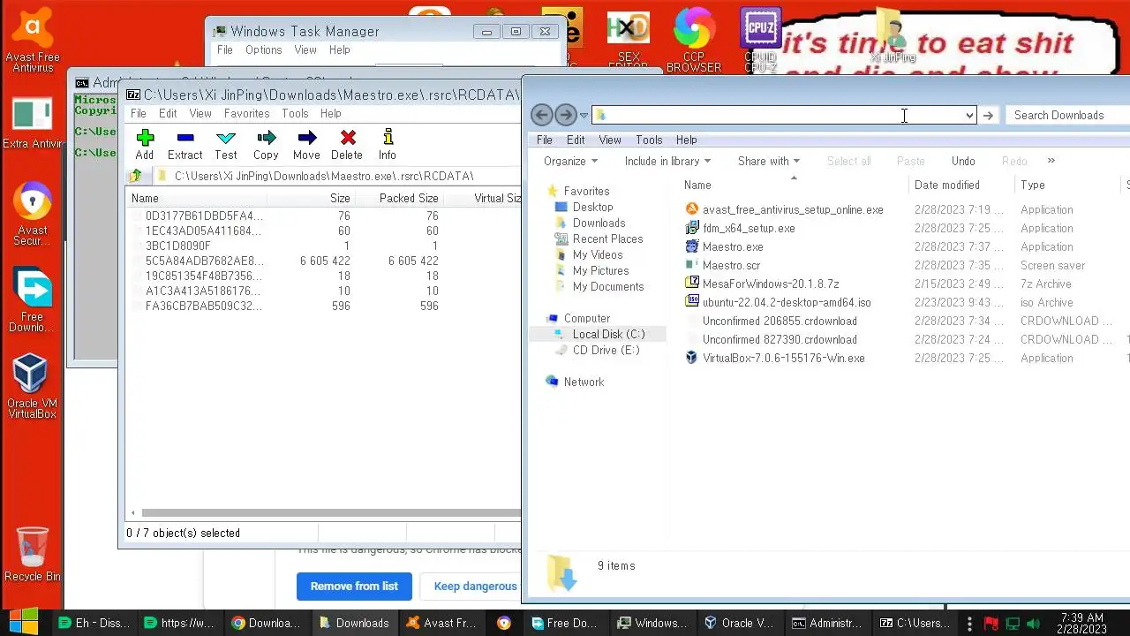Switch to Avast taskbar button
The height and width of the screenshot is (636, 1130).
pyautogui.click(x=441, y=623)
